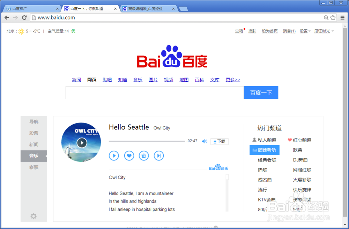349x229 pixels.
Task: Open the 百科 link
Action: pos(199,80)
